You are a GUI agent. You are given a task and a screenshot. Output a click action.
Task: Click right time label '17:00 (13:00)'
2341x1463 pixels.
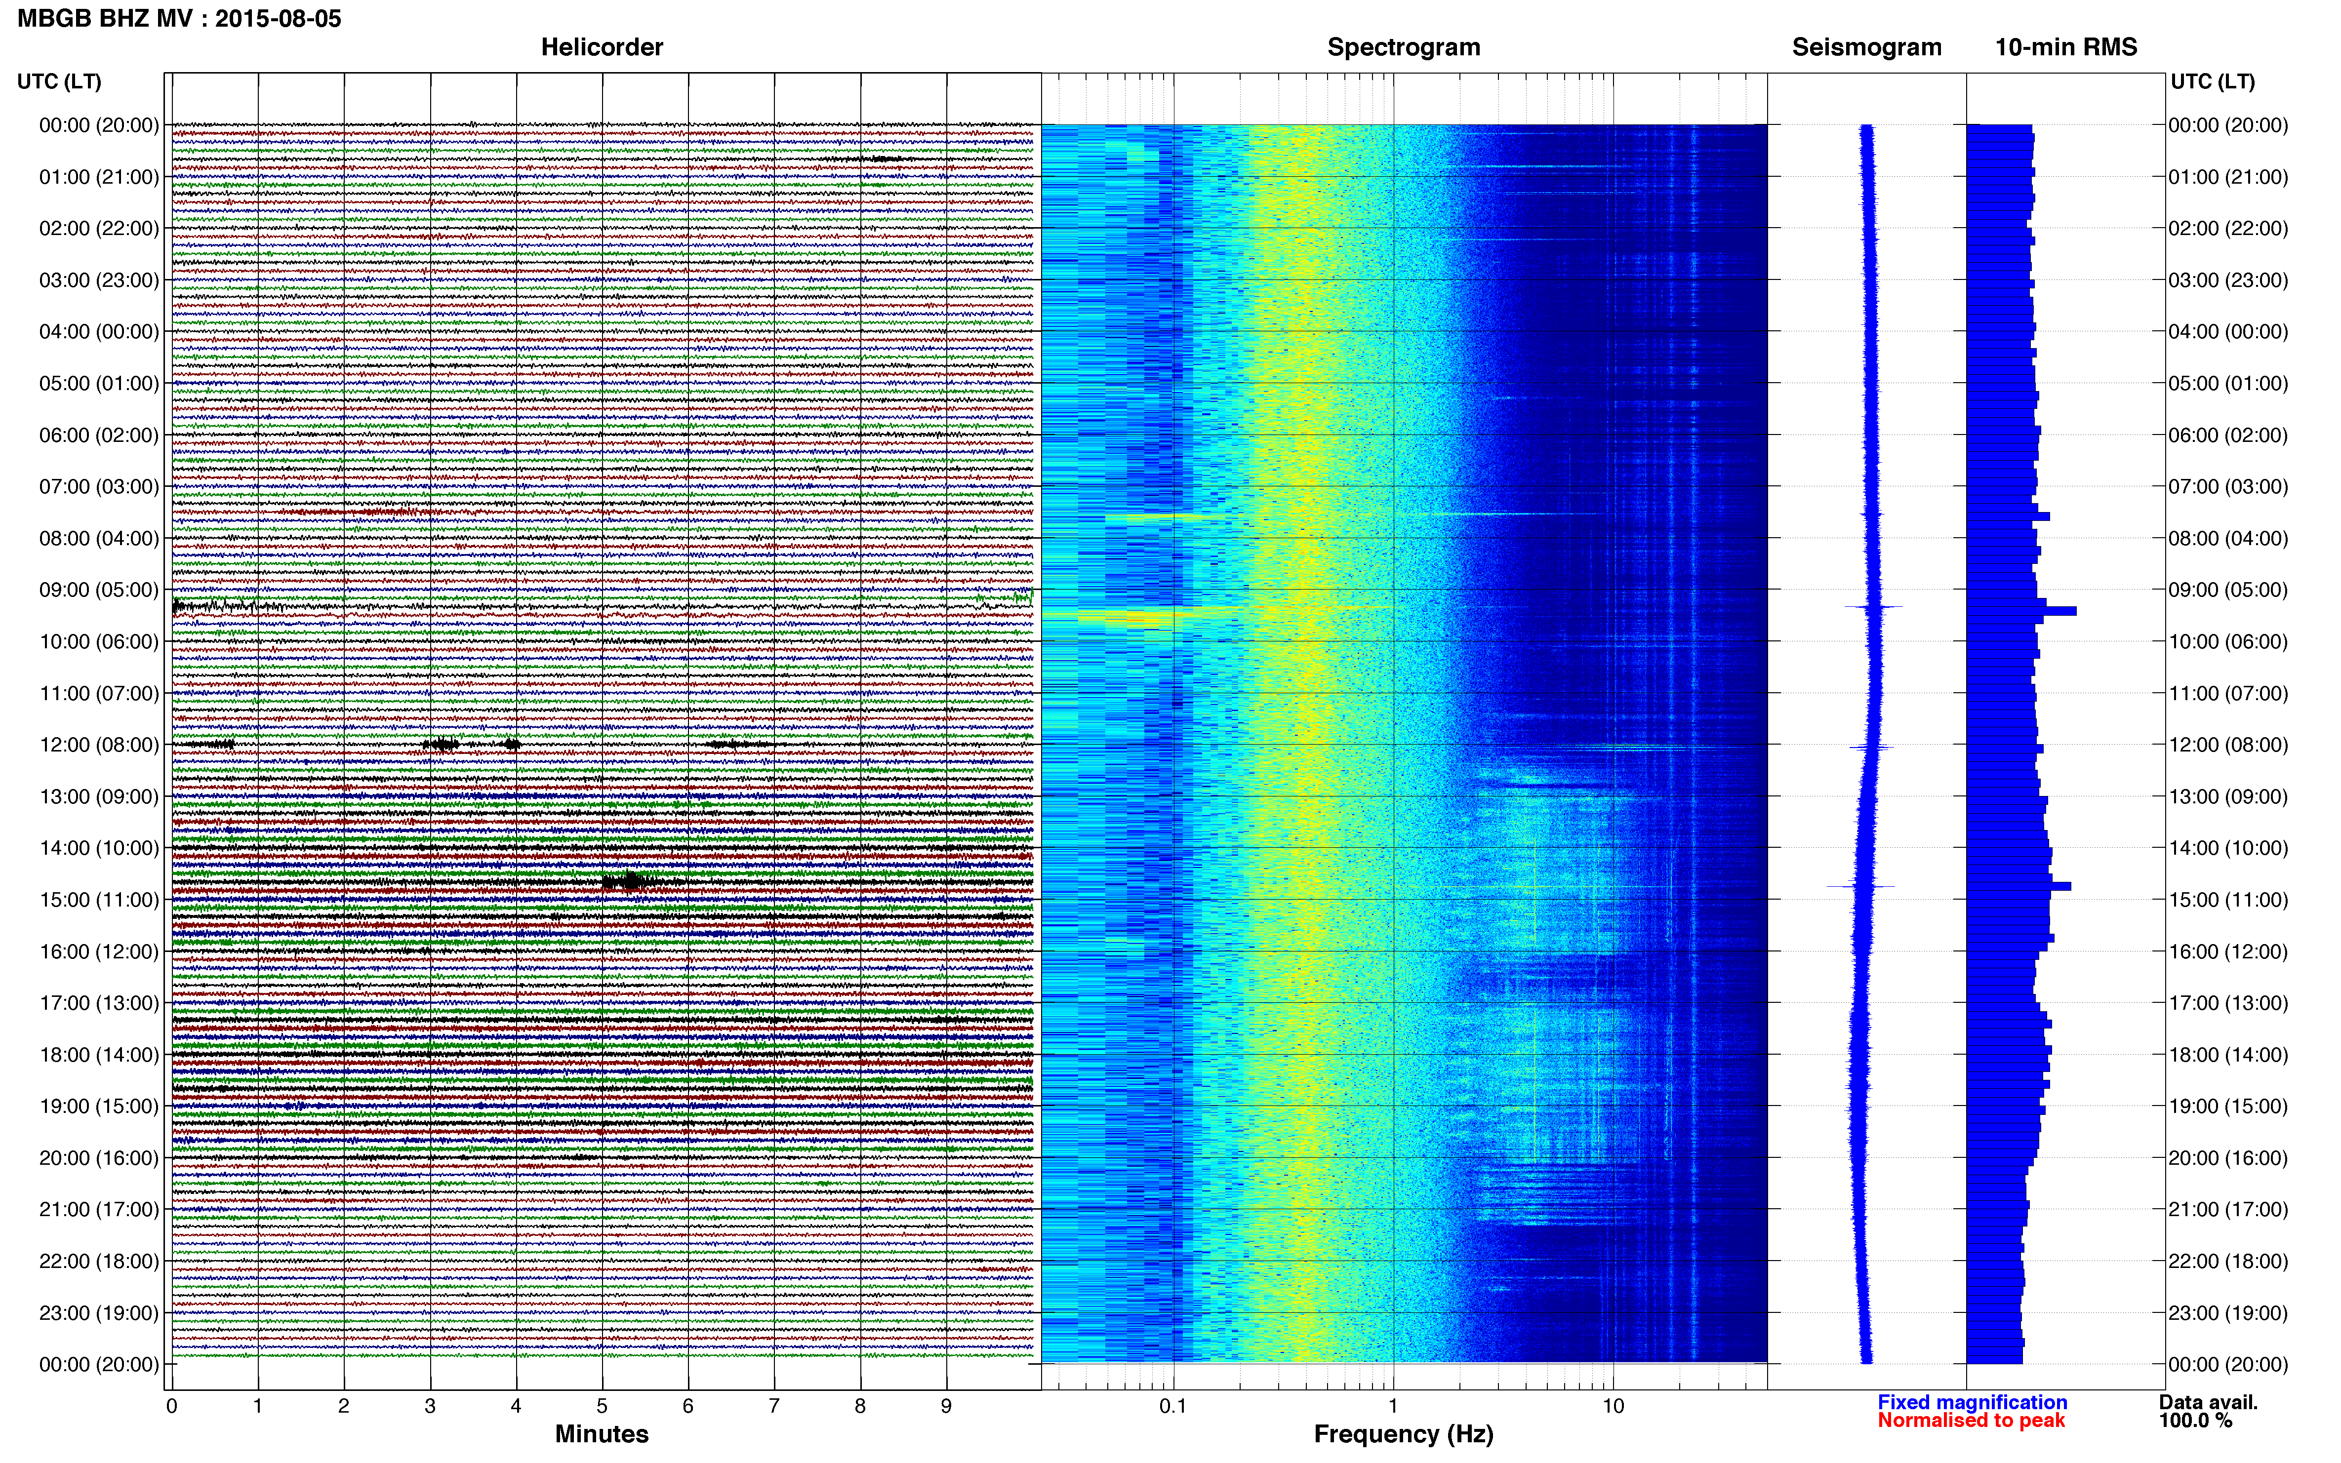coord(2229,1003)
